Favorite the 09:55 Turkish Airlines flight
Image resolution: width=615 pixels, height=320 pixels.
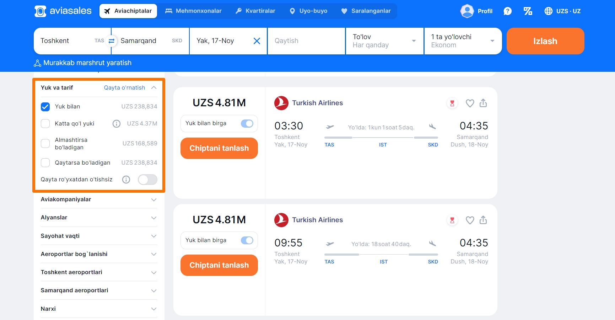470,220
